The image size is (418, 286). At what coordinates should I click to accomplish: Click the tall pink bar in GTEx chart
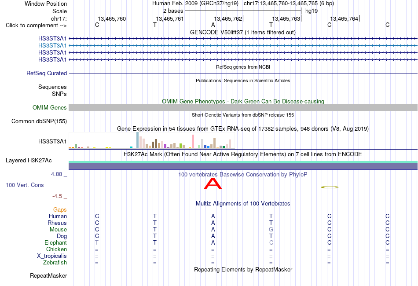click(x=193, y=141)
